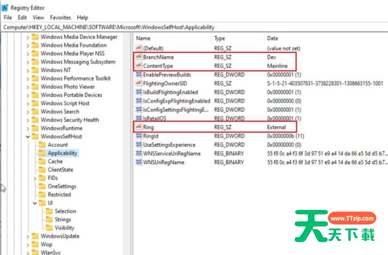
Task: Click the Windows Search folder icon
Action: point(35,112)
